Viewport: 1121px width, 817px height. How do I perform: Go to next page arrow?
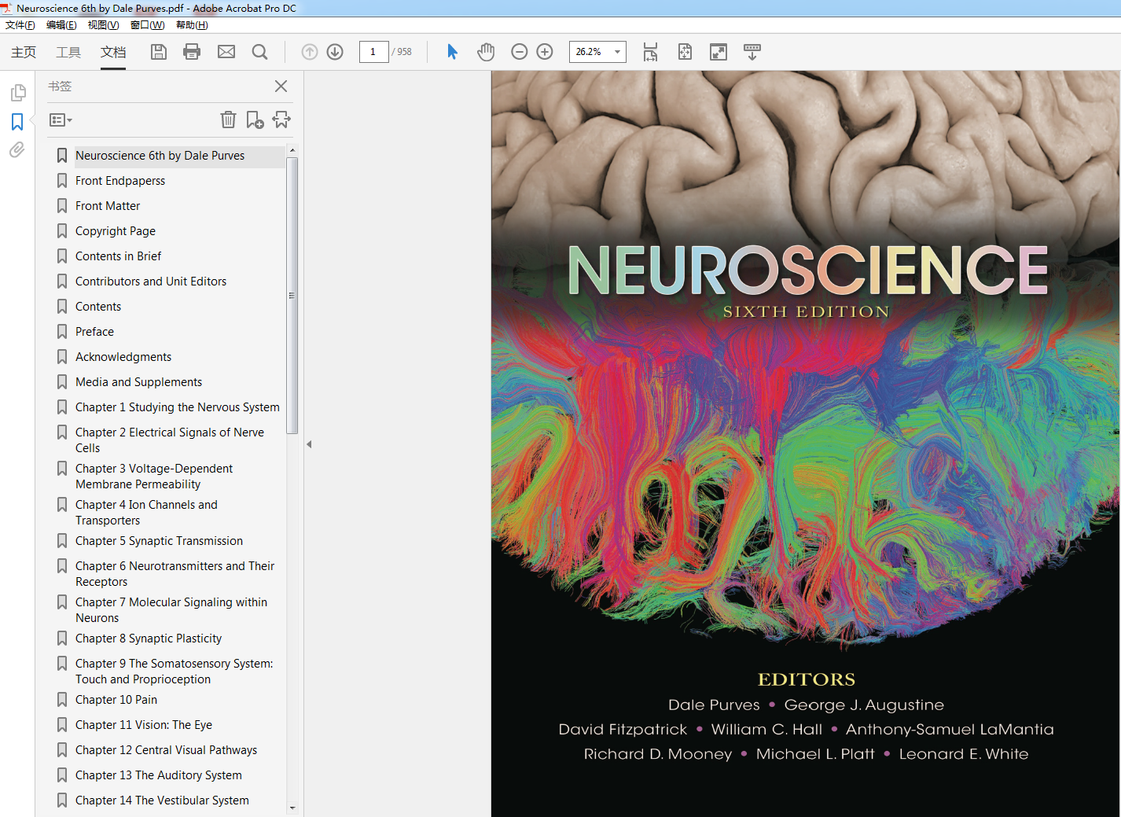[x=335, y=52]
